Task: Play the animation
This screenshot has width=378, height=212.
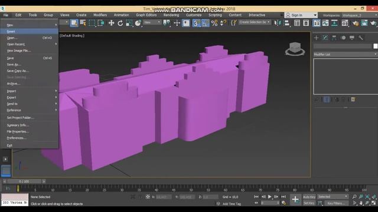Action: coord(270,197)
